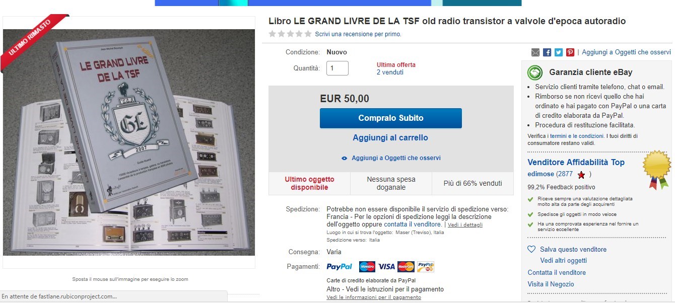The height and width of the screenshot is (303, 675).
Task: Open the 2 venduti link
Action: 390,72
